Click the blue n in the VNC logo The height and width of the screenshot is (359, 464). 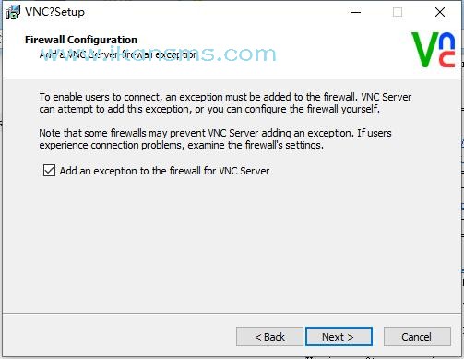[x=447, y=41]
